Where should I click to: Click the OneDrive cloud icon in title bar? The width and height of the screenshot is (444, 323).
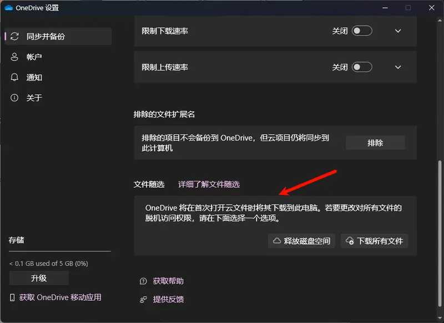[8, 8]
